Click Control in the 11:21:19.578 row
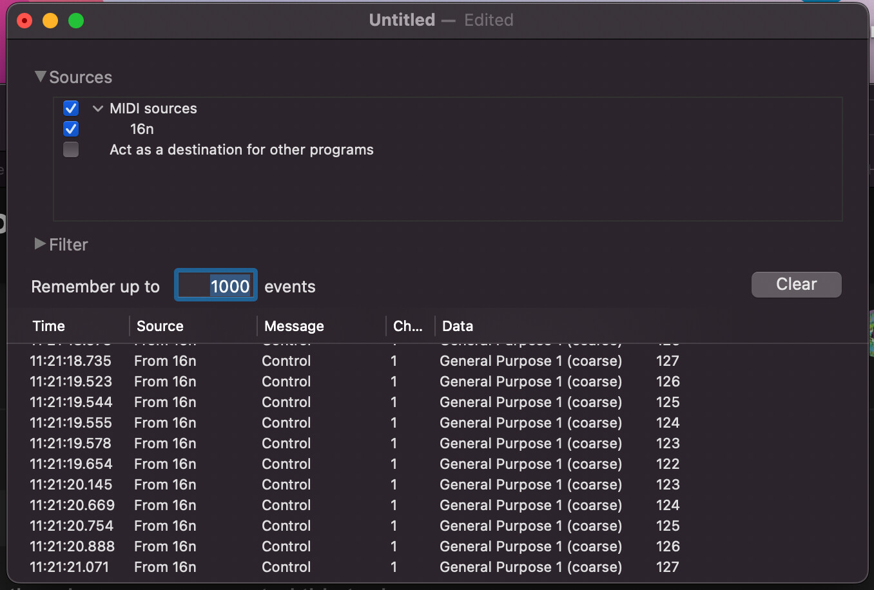The width and height of the screenshot is (874, 590). tap(286, 443)
